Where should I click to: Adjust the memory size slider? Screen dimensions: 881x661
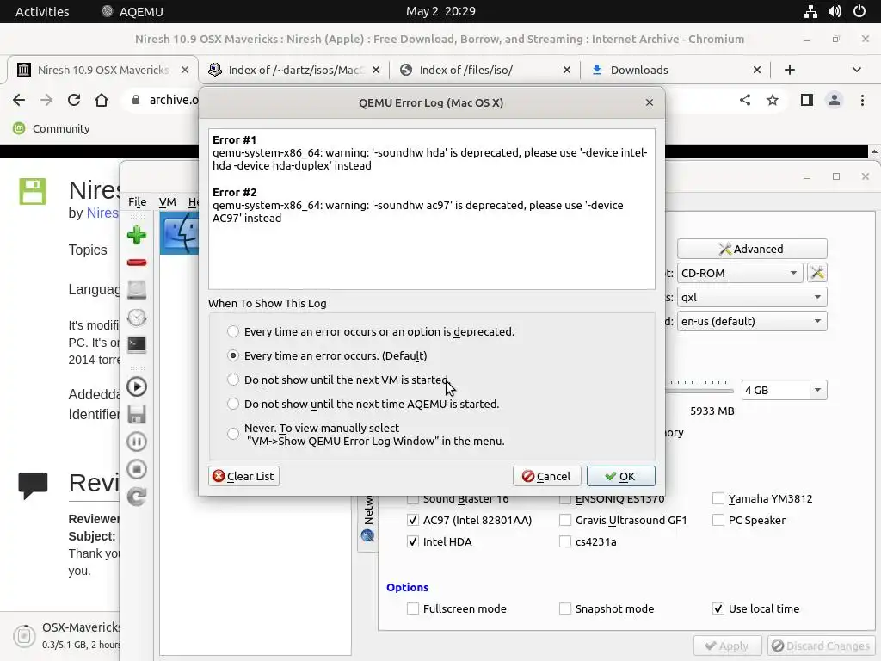coord(699,390)
